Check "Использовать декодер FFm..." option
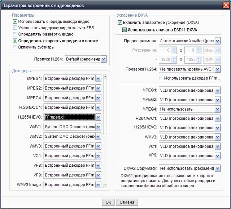231x209 pixels. tap(161, 78)
